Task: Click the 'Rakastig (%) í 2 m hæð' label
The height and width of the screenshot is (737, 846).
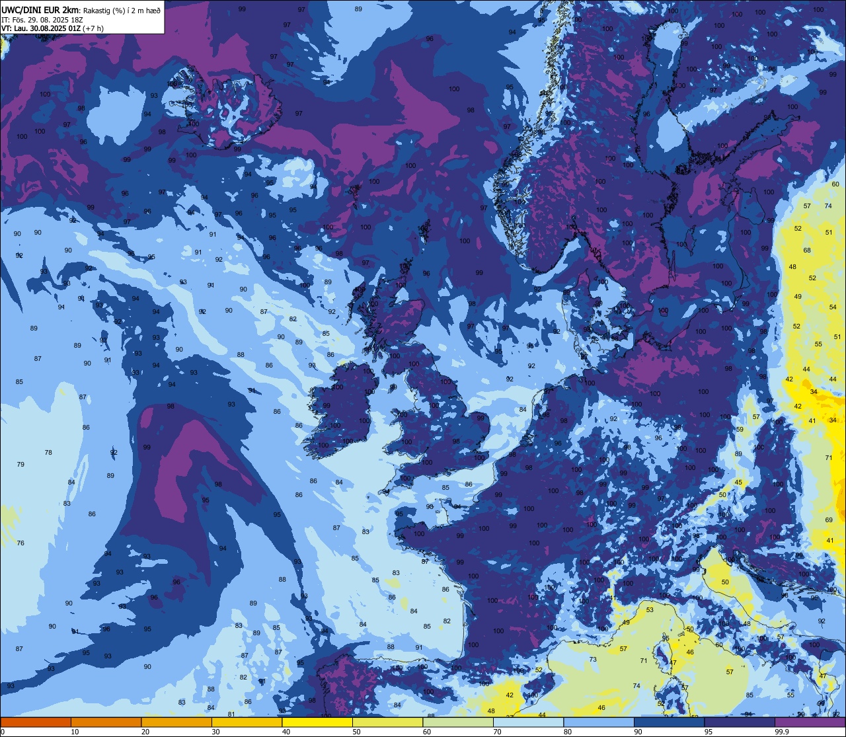Action: [x=122, y=10]
